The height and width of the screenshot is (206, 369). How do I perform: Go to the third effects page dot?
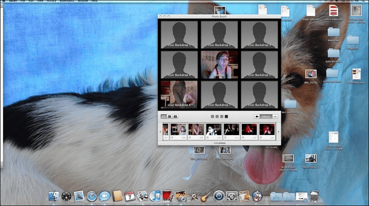pyautogui.click(x=222, y=116)
